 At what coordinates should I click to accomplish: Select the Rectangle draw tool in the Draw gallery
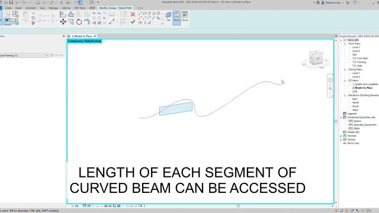144,14
